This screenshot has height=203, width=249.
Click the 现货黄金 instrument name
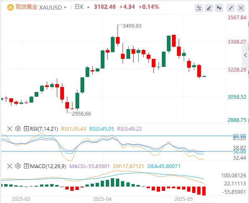[27, 7]
